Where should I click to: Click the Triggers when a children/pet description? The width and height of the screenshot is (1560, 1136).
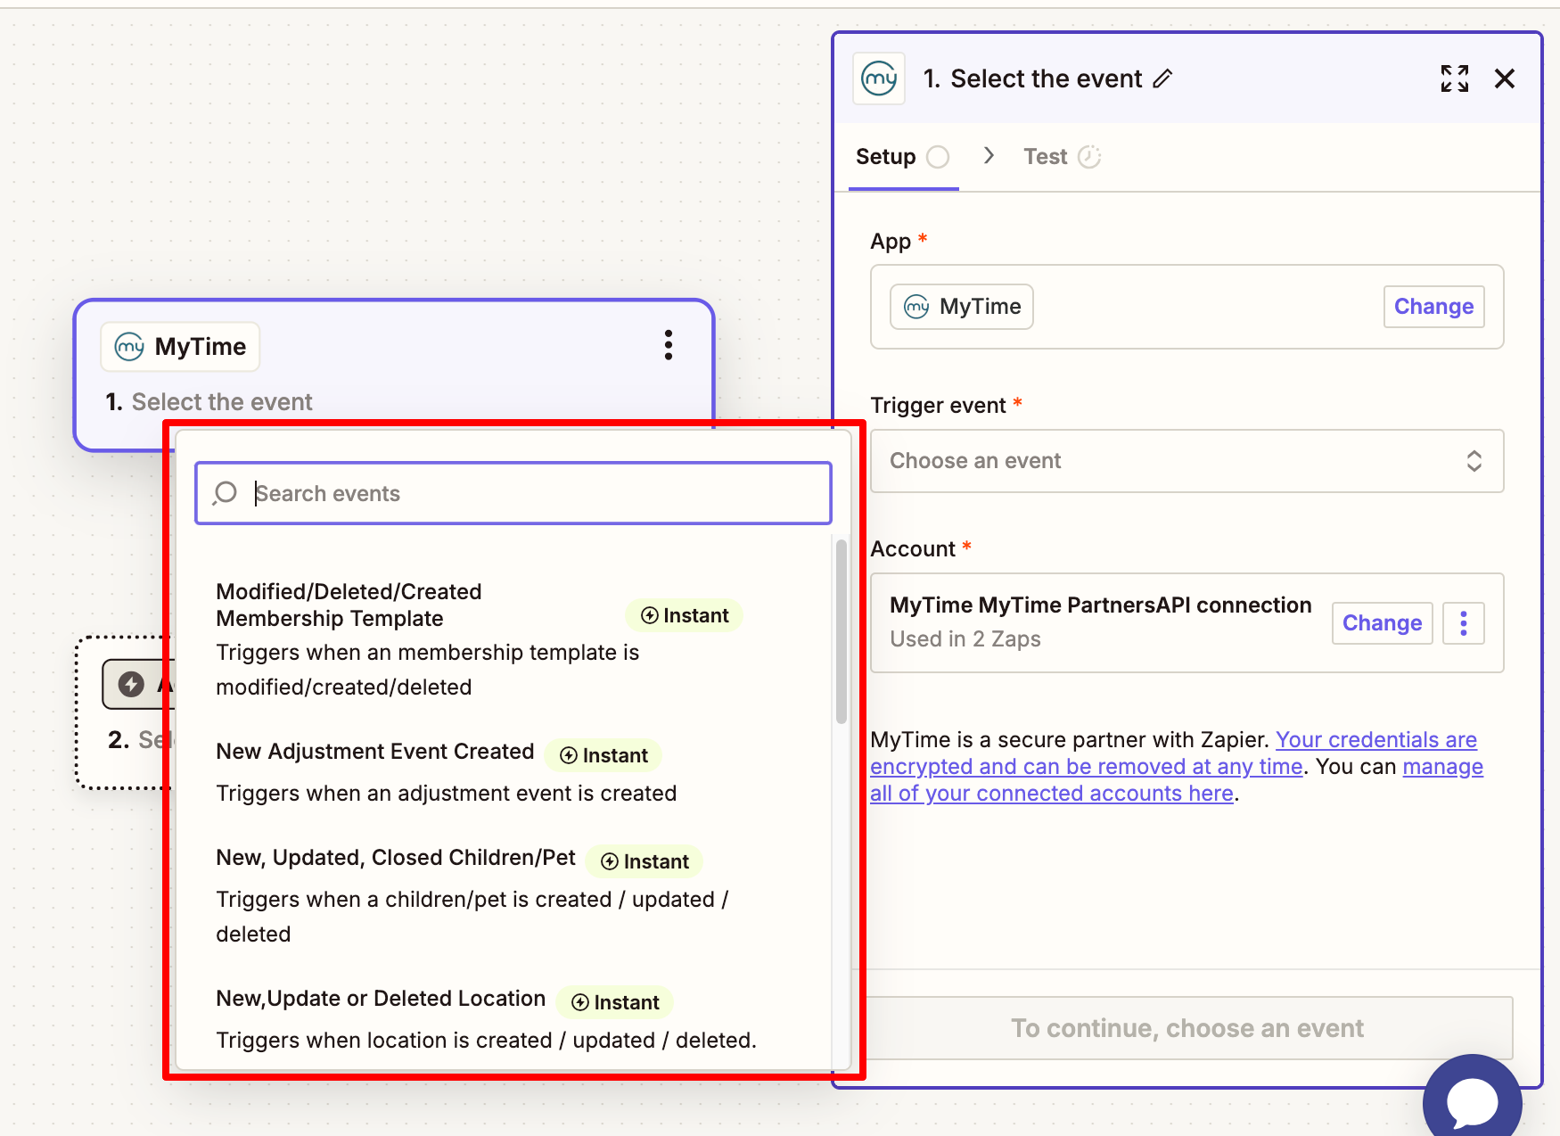pyautogui.click(x=472, y=917)
